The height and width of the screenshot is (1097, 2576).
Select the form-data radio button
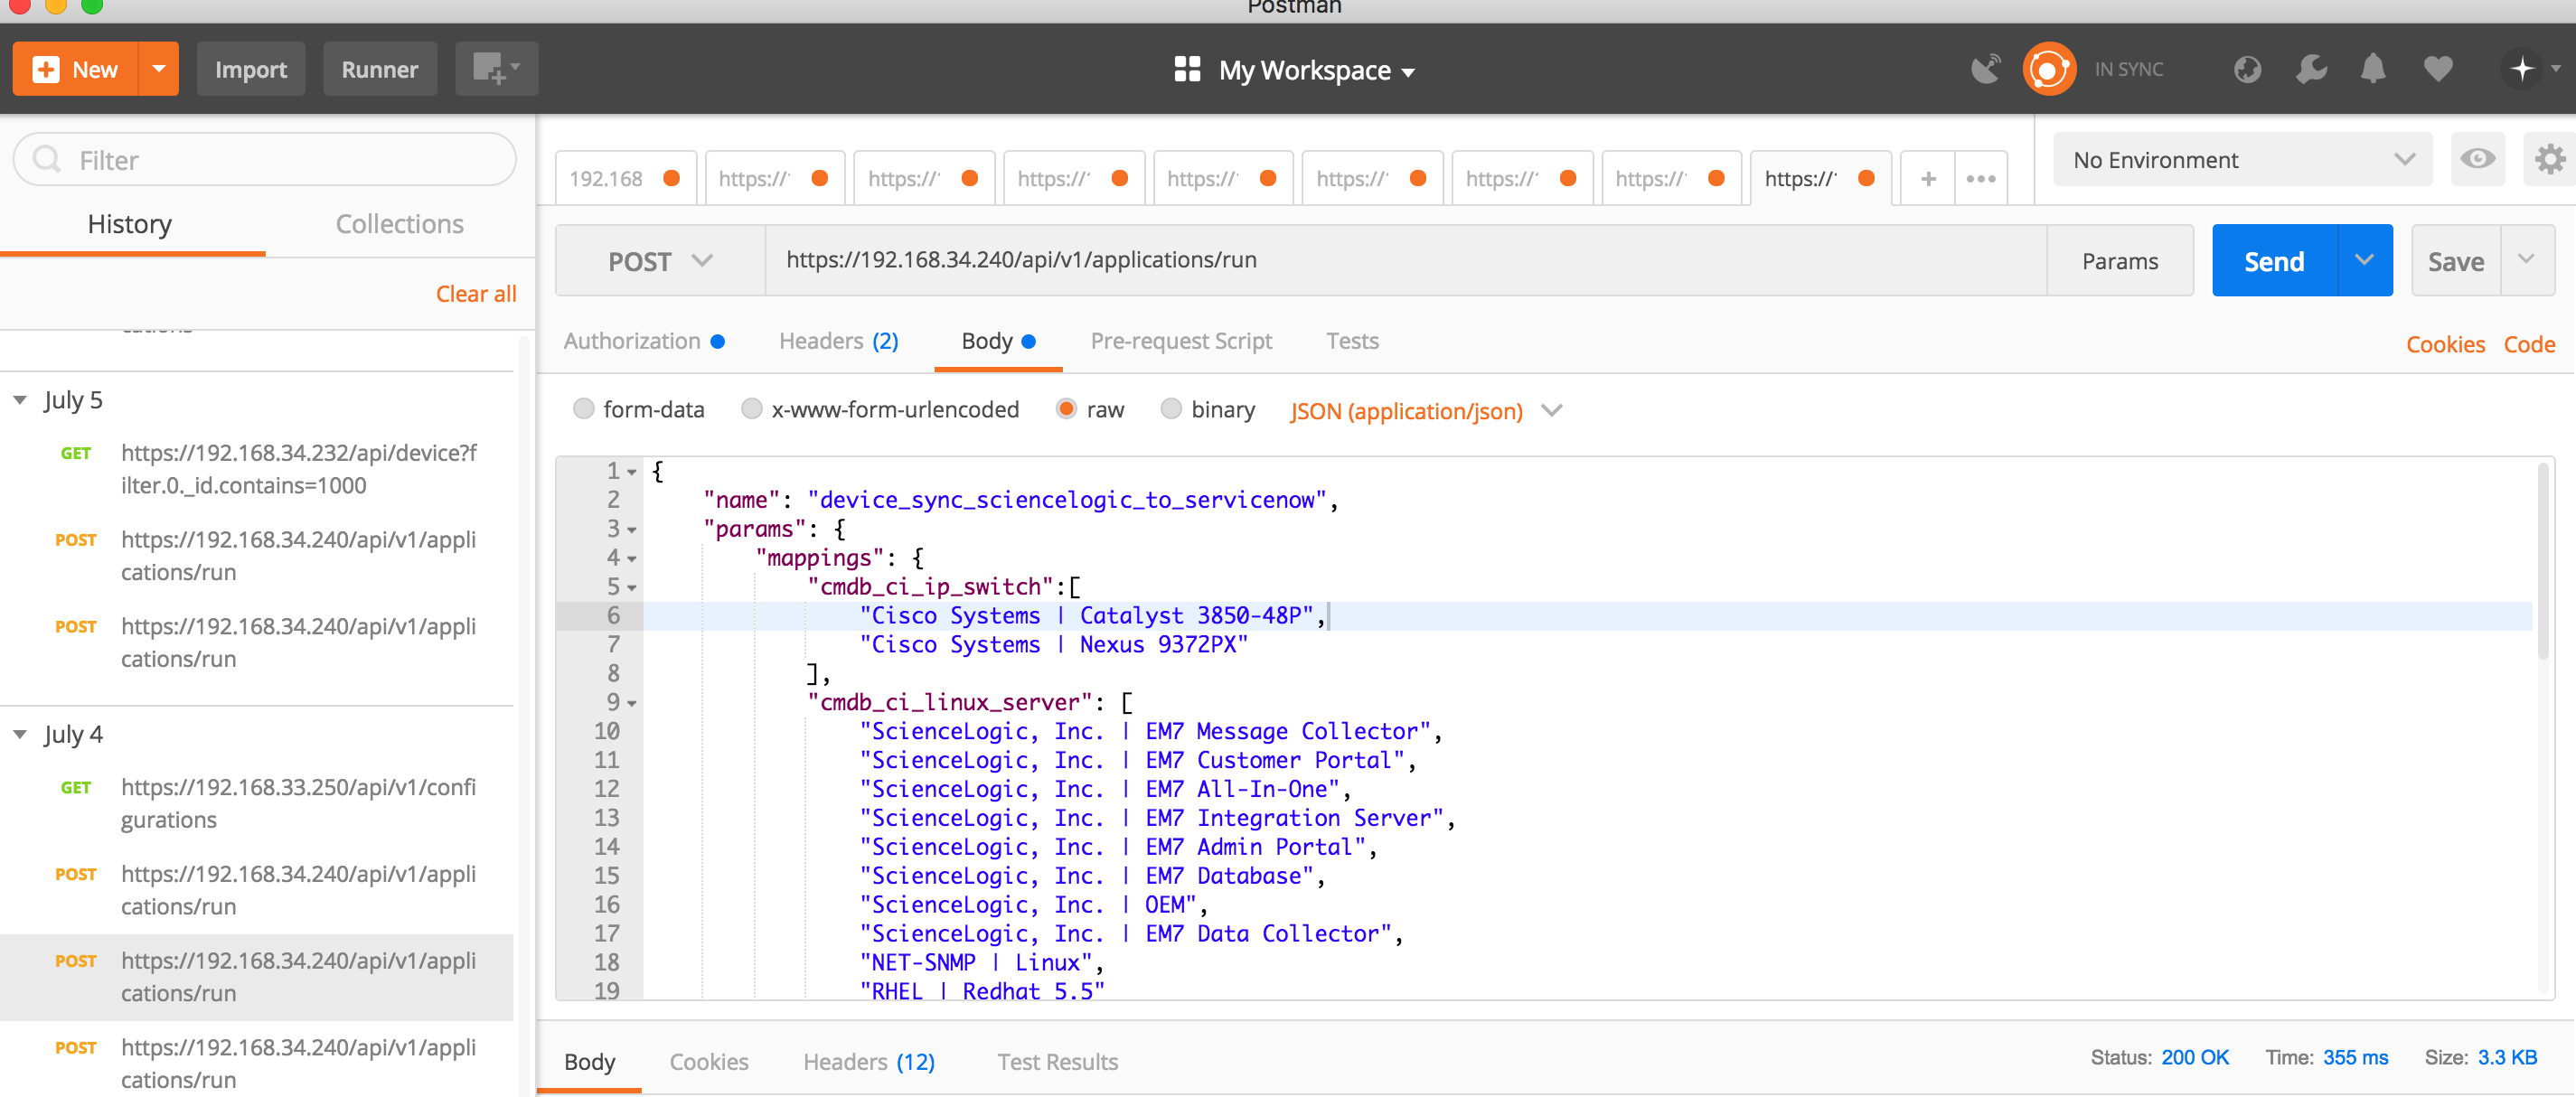[x=584, y=409]
